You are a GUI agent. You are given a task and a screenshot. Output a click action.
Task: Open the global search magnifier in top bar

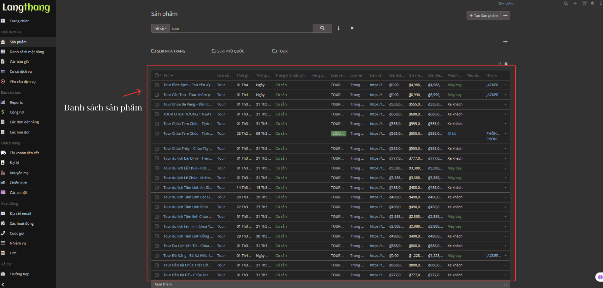tap(566, 3)
